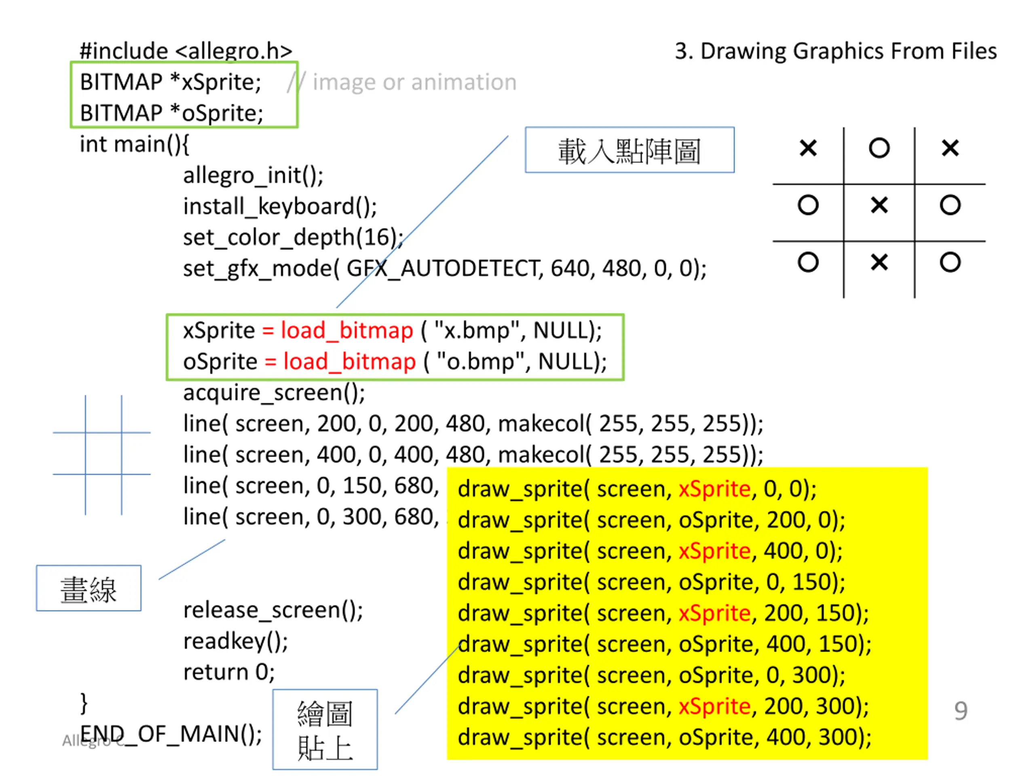Click the 繪圖貼上 label box
Screen dimensions: 1035x776
325,729
